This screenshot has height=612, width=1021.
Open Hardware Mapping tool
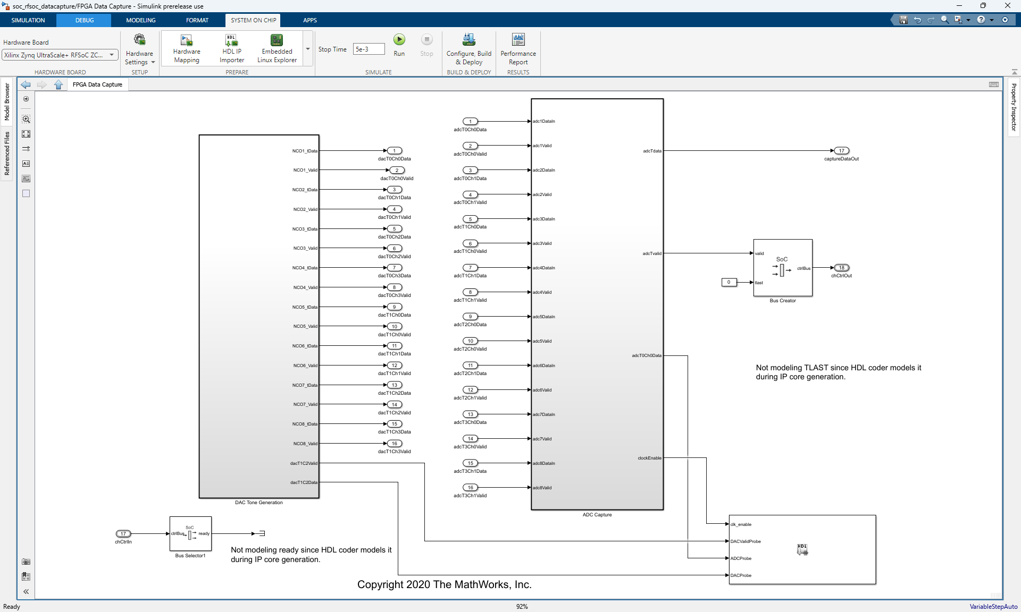click(x=187, y=48)
